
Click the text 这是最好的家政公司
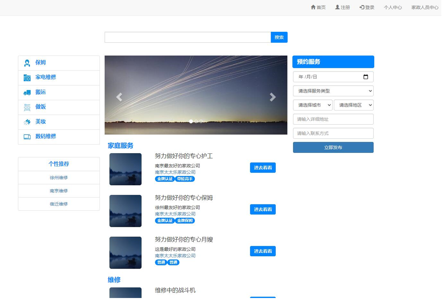click(176, 251)
